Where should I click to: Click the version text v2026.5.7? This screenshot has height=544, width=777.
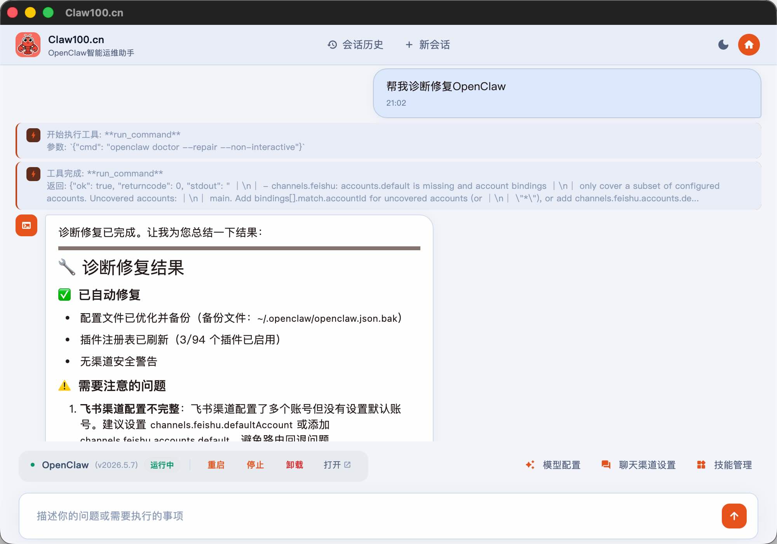(x=117, y=465)
